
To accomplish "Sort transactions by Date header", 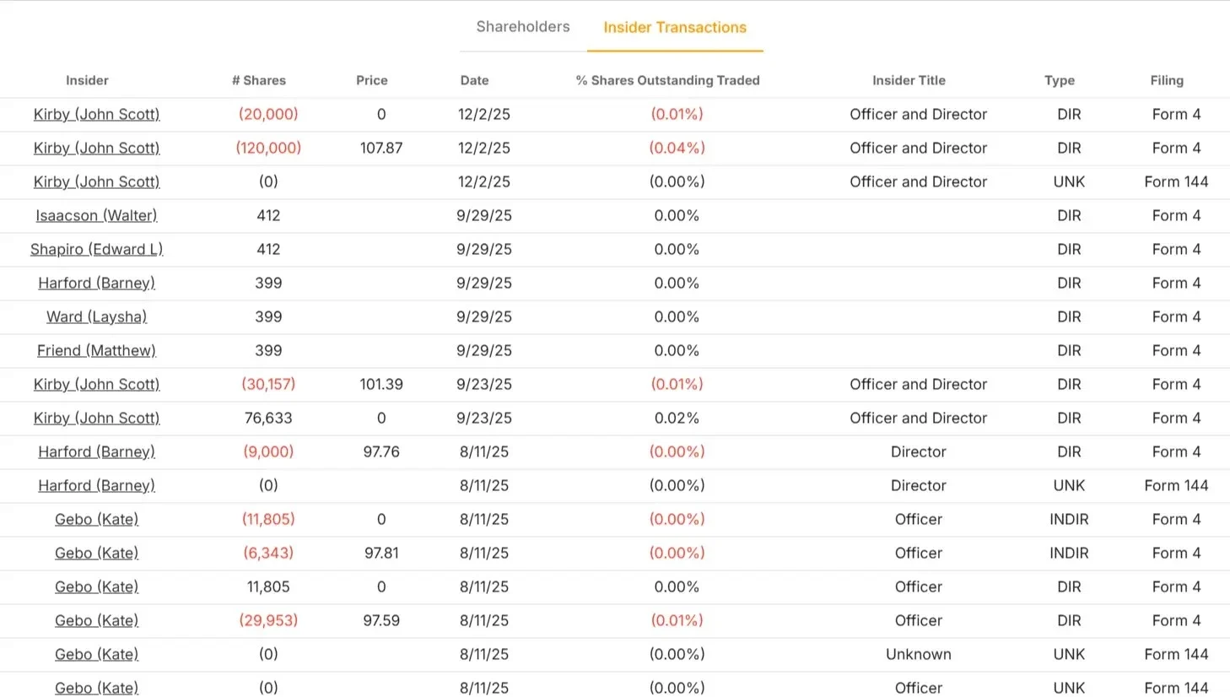I will [x=474, y=80].
